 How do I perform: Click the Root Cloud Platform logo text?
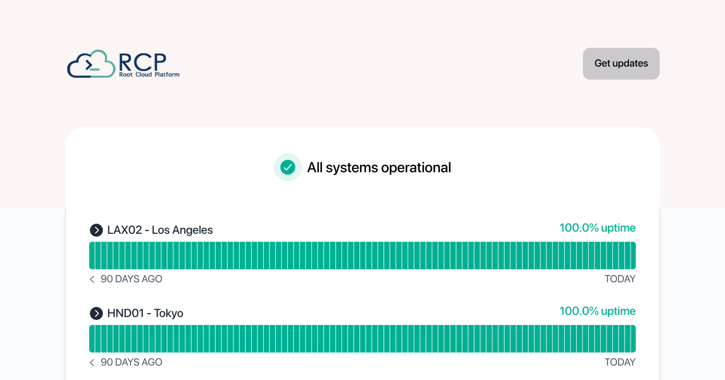[149, 65]
